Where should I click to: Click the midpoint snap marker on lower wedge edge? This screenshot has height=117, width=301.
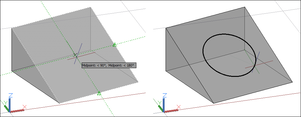pos(99,94)
